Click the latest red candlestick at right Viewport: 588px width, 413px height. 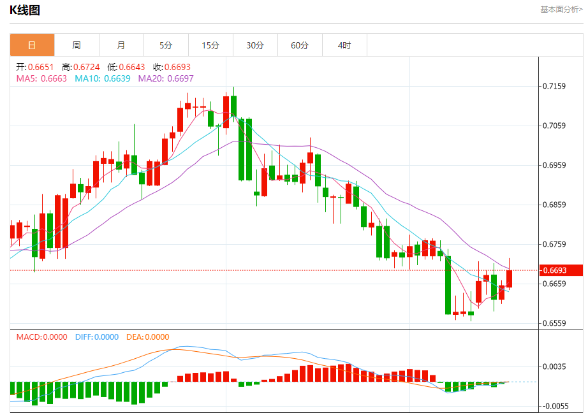[x=510, y=279]
